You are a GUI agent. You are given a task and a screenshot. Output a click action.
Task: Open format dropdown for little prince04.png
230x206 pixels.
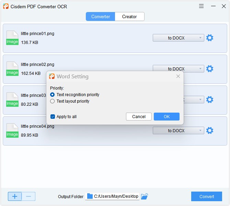click(179, 130)
